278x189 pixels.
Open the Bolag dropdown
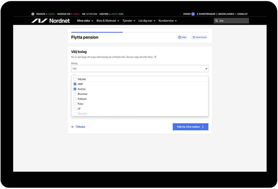[140, 69]
